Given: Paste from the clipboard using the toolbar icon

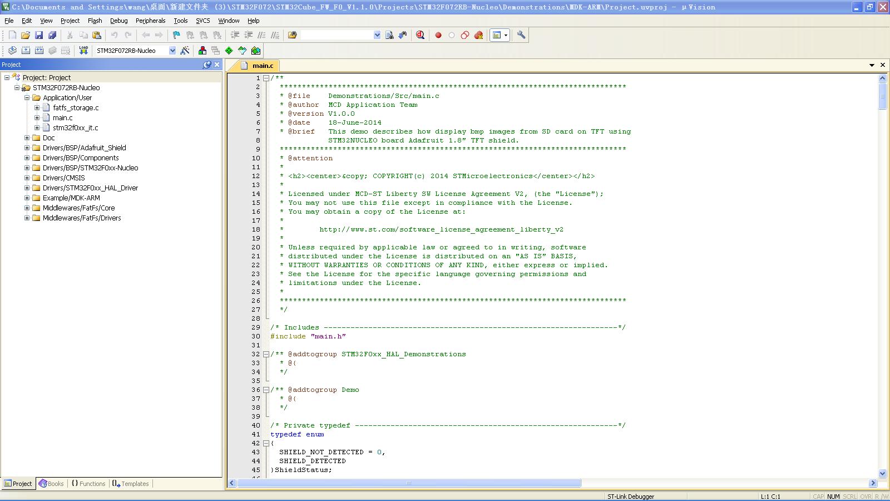Looking at the screenshot, I should [97, 35].
